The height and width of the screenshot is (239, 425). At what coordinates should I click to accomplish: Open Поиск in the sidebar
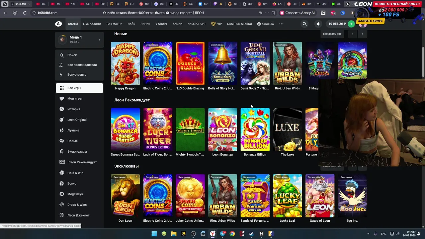tap(79, 55)
